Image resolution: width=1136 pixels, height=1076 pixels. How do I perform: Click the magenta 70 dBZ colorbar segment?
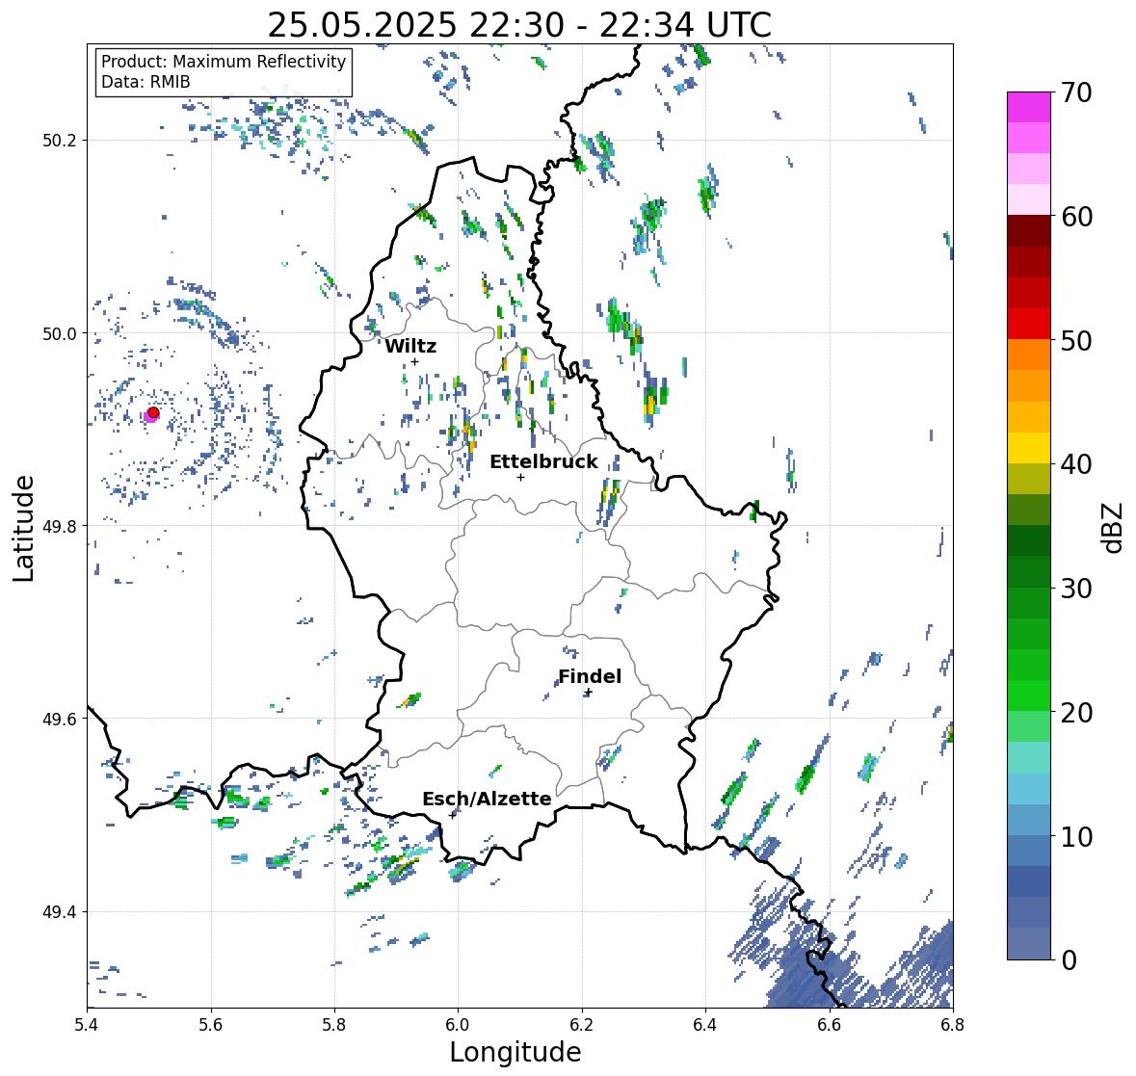click(1029, 107)
